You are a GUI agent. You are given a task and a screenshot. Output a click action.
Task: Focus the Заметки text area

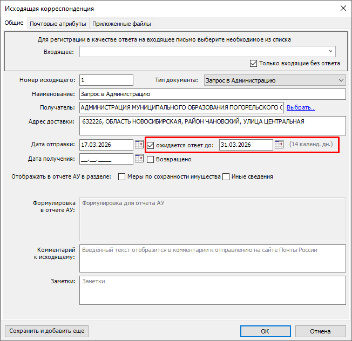click(212, 291)
